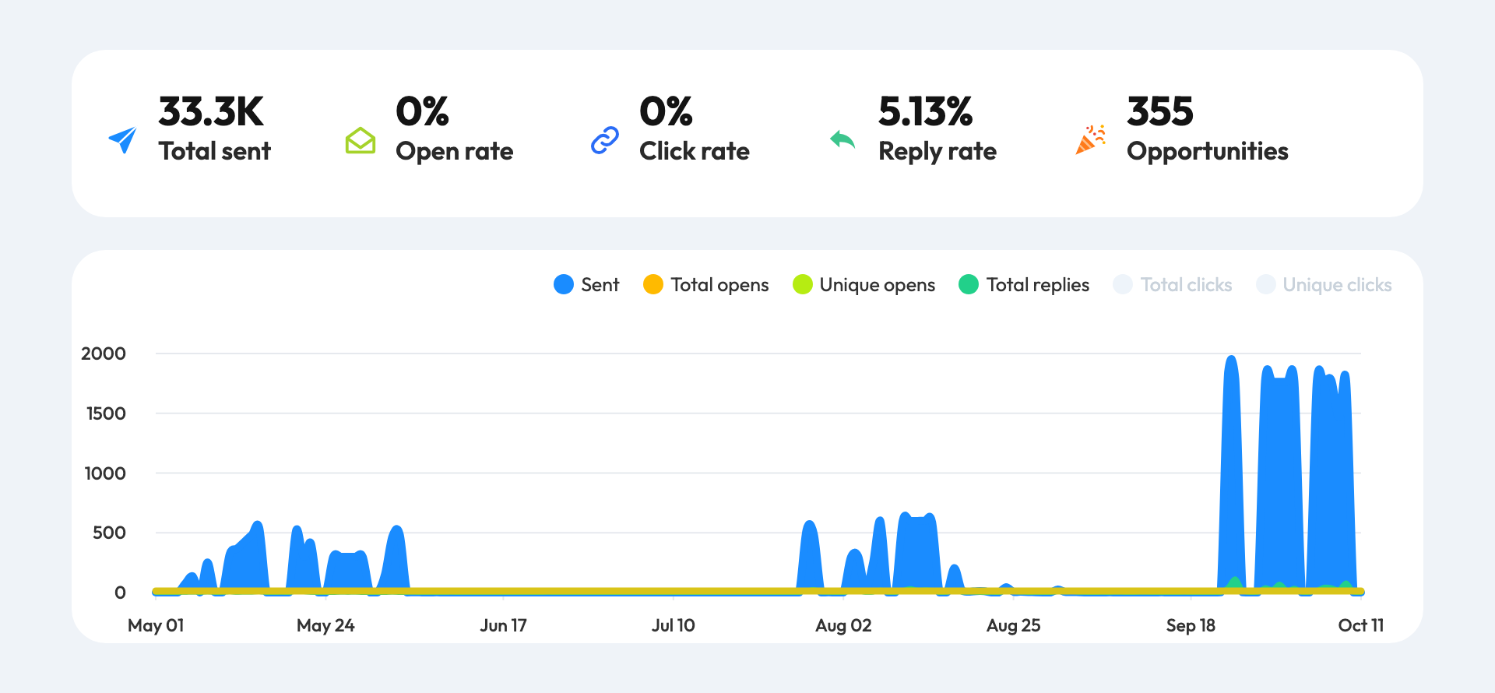
Task: Click the 500 y-axis label
Action: (x=109, y=533)
